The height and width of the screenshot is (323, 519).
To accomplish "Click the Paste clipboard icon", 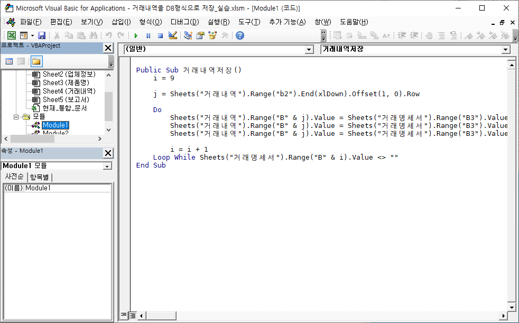I will coord(81,35).
